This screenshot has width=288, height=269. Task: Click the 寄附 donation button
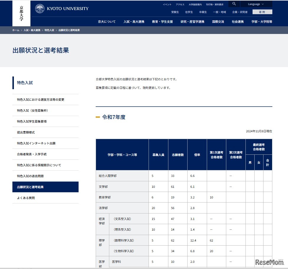[x=262, y=12]
